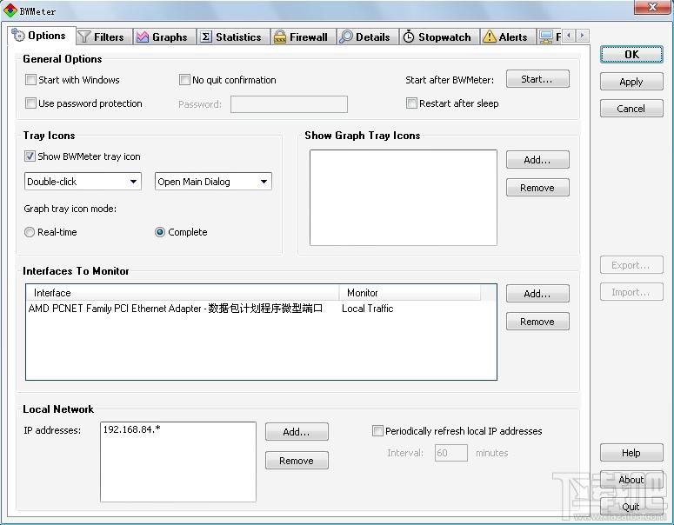Enable Periodically refresh local IP addresses

tap(377, 431)
